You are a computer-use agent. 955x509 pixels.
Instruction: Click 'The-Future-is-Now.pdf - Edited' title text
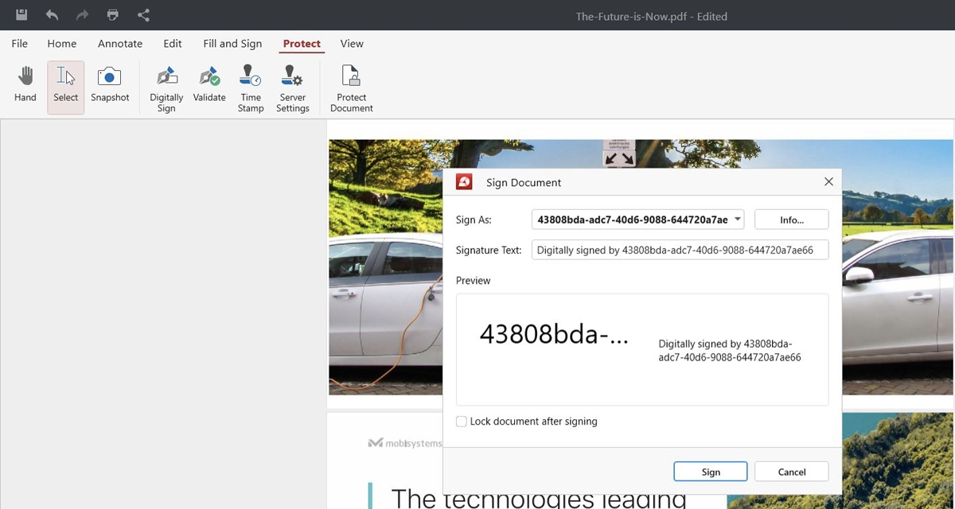(651, 16)
